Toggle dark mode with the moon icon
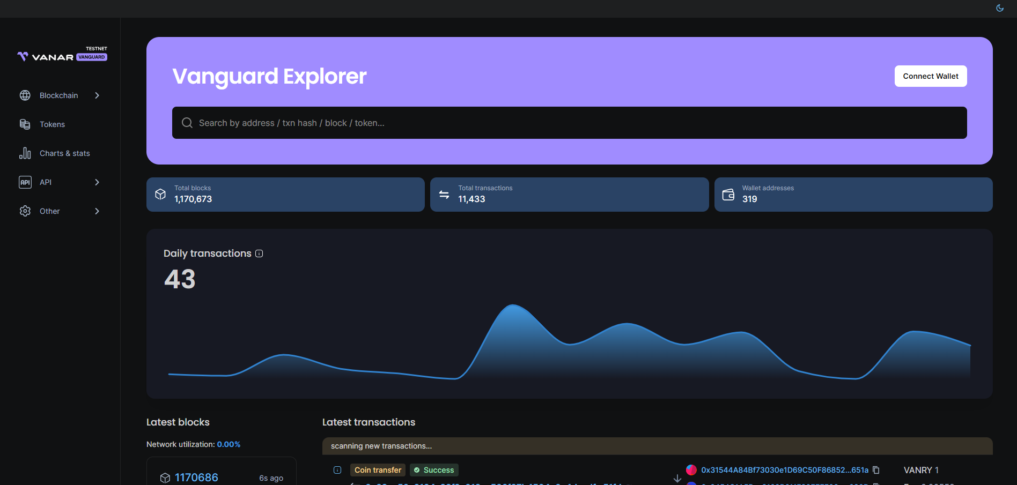Viewport: 1017px width, 485px height. pyautogui.click(x=1000, y=8)
